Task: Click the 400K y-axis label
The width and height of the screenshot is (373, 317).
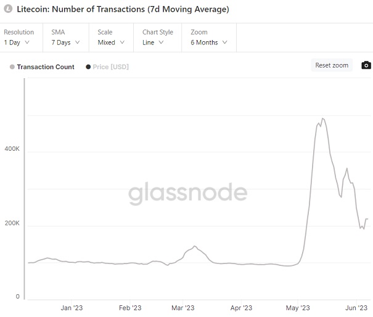Action: [x=12, y=150]
